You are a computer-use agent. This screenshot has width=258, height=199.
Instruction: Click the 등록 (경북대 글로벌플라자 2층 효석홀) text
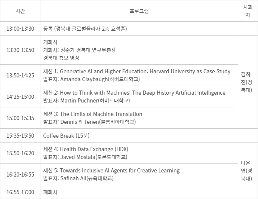point(85,28)
